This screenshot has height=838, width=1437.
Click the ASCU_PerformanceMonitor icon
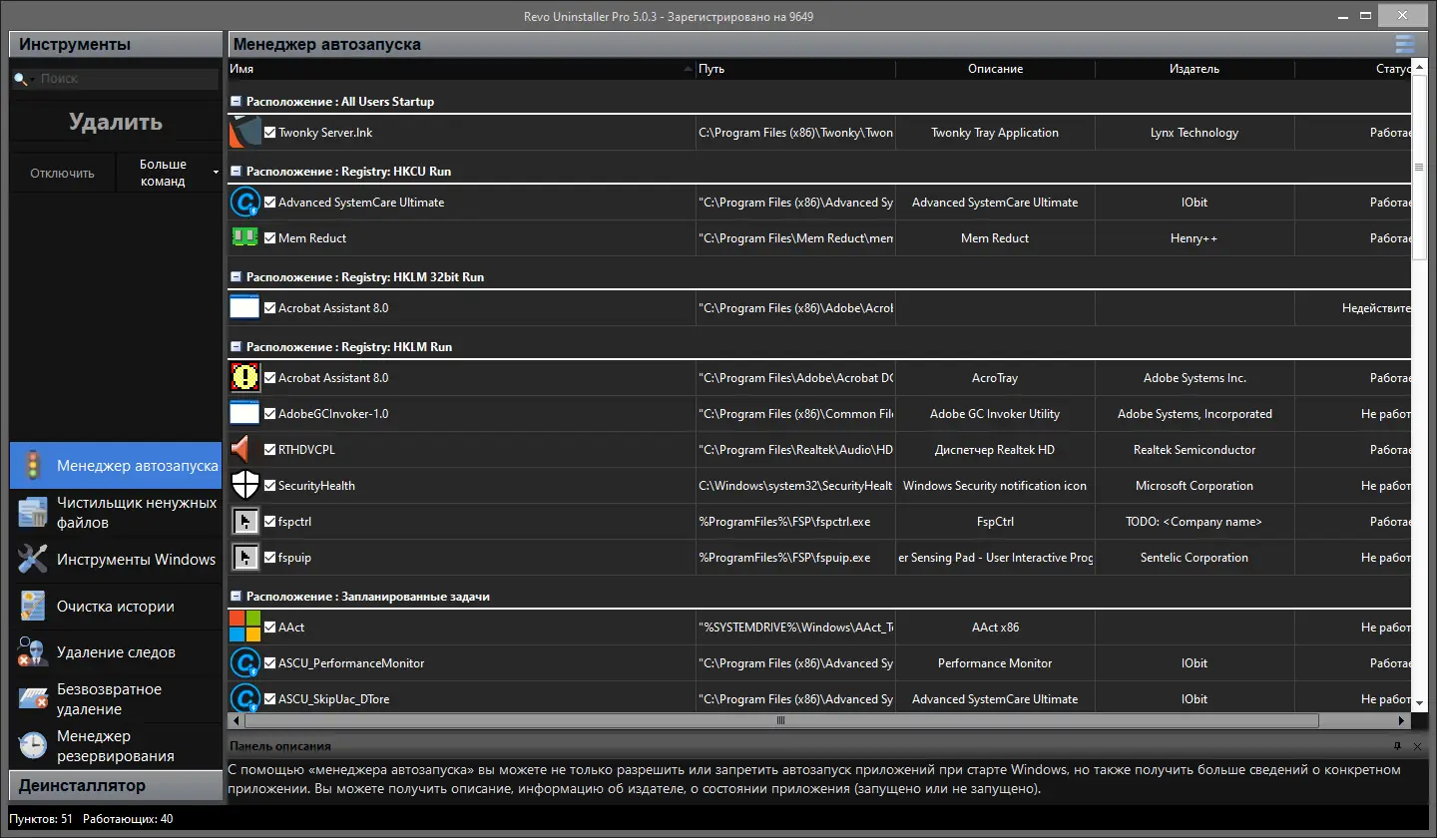tap(244, 663)
